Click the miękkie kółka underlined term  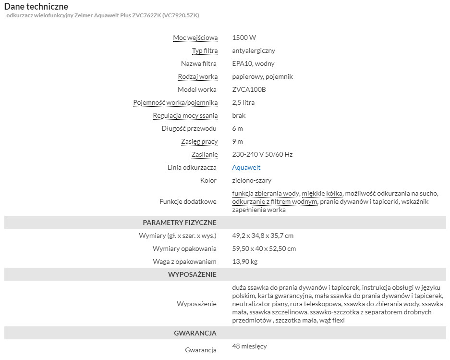[x=322, y=193]
